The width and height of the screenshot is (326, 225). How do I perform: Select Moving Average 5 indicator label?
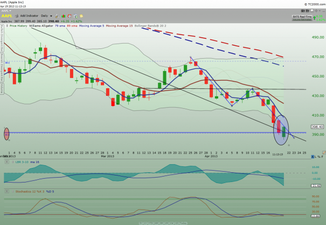coord(92,26)
